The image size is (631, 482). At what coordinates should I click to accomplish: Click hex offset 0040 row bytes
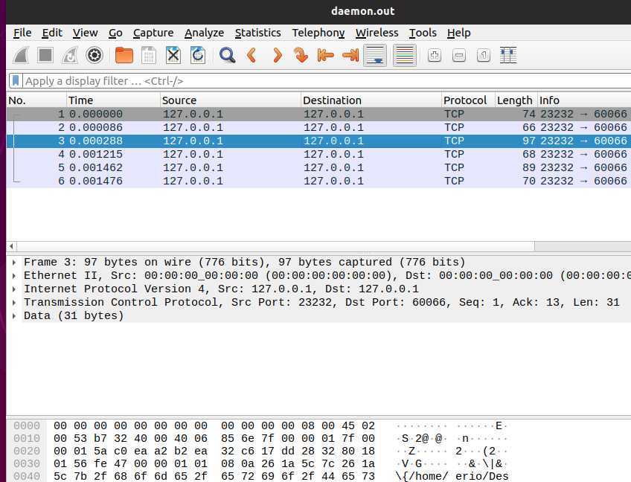point(214,476)
